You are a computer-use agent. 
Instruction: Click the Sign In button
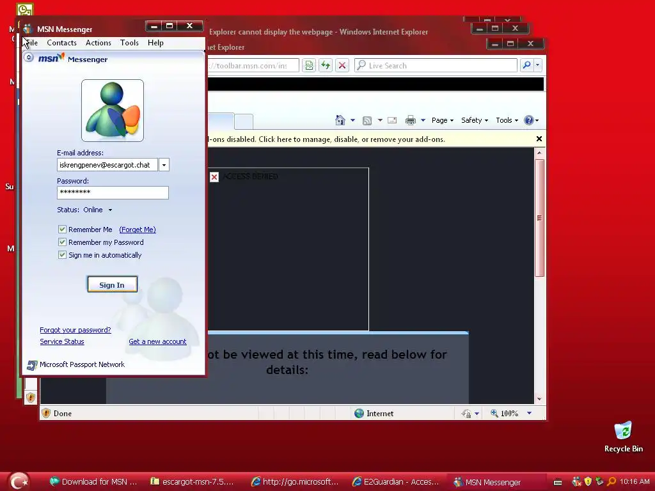[112, 284]
